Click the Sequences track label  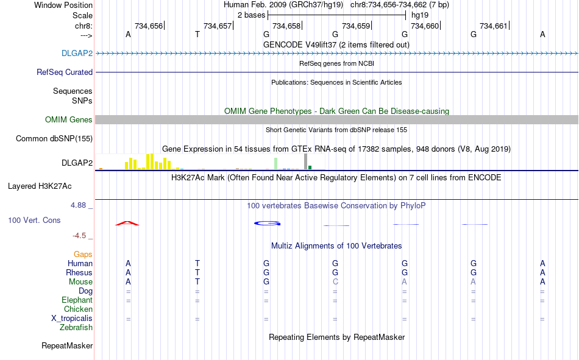[73, 91]
